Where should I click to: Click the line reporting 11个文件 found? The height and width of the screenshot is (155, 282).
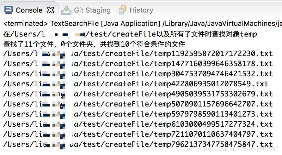94,44
